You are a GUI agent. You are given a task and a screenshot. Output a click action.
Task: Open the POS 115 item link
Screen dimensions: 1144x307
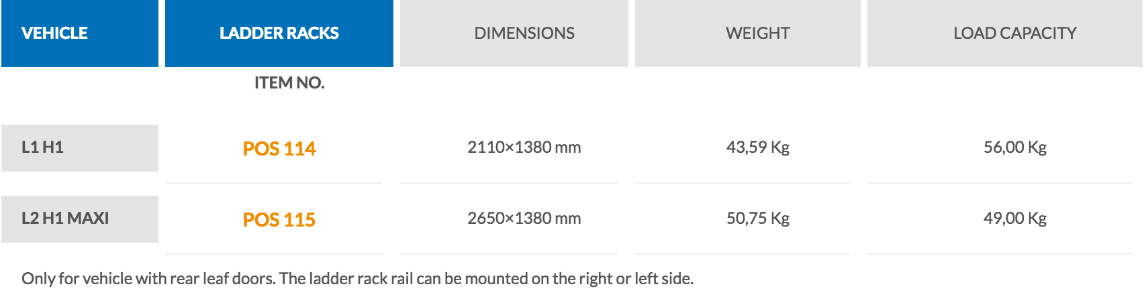point(279,219)
